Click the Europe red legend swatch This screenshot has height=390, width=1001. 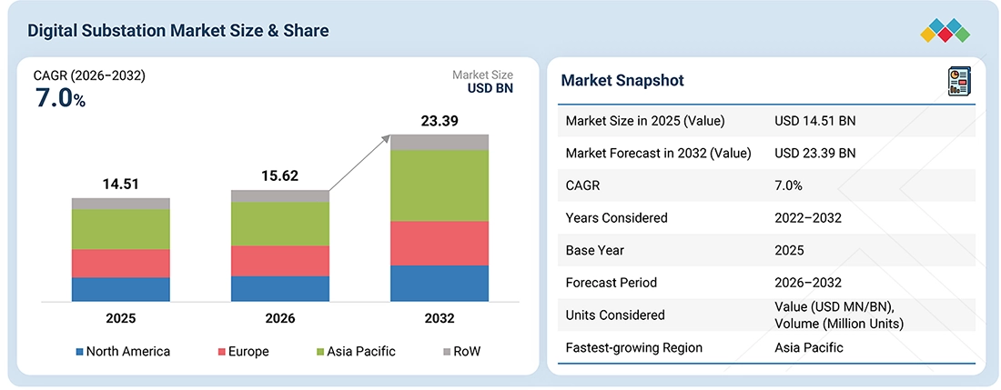tap(221, 352)
